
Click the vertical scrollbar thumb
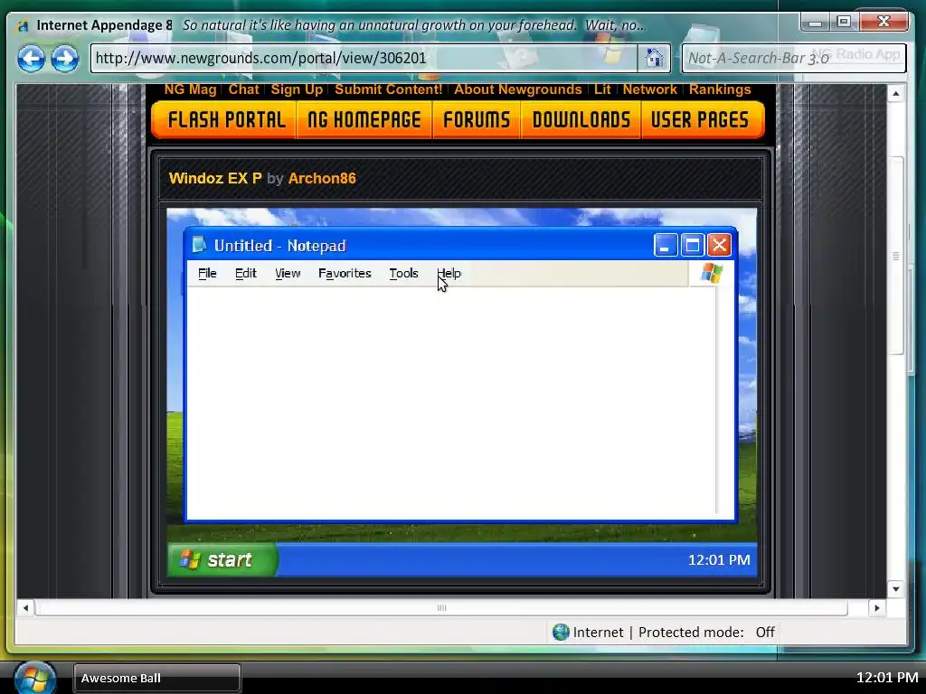[x=896, y=256]
